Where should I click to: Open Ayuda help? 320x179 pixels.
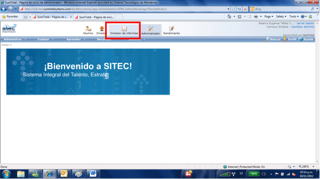tap(306, 39)
